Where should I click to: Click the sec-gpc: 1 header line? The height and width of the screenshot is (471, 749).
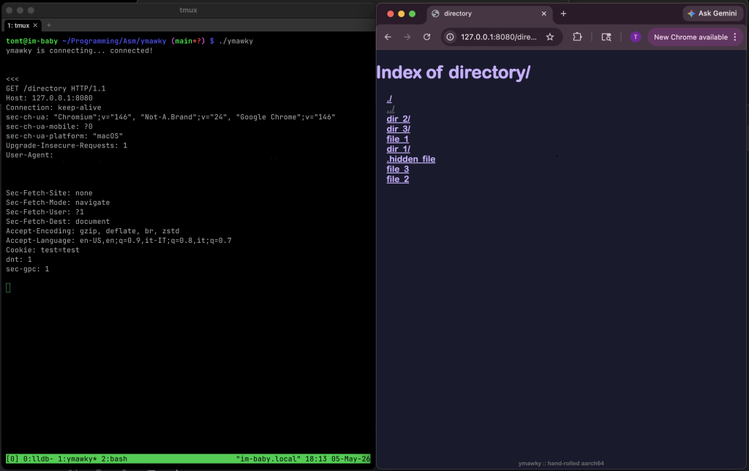tap(27, 269)
